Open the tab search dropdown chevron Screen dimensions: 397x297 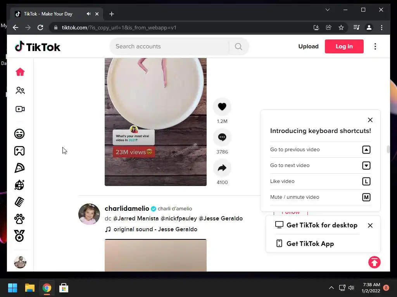[x=328, y=10]
